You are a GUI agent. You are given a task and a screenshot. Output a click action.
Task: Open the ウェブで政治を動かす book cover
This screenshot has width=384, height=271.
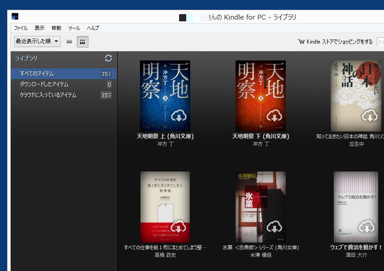click(356, 207)
